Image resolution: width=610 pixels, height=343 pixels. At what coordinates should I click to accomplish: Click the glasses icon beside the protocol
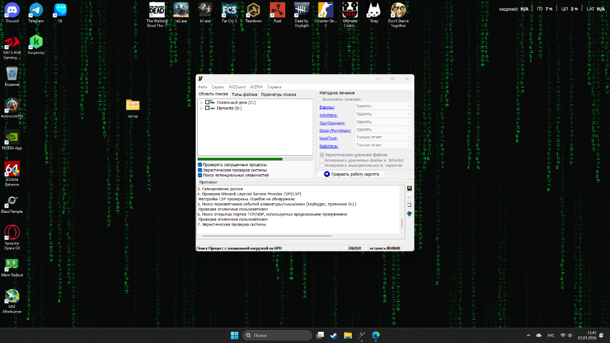(x=409, y=197)
